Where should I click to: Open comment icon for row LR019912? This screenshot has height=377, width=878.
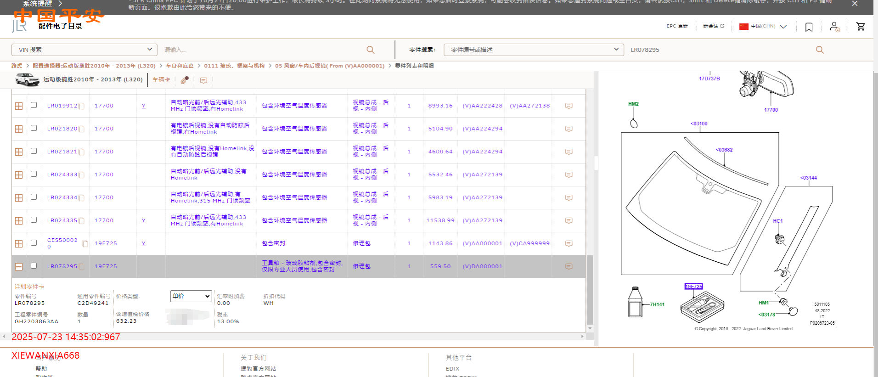pos(568,106)
